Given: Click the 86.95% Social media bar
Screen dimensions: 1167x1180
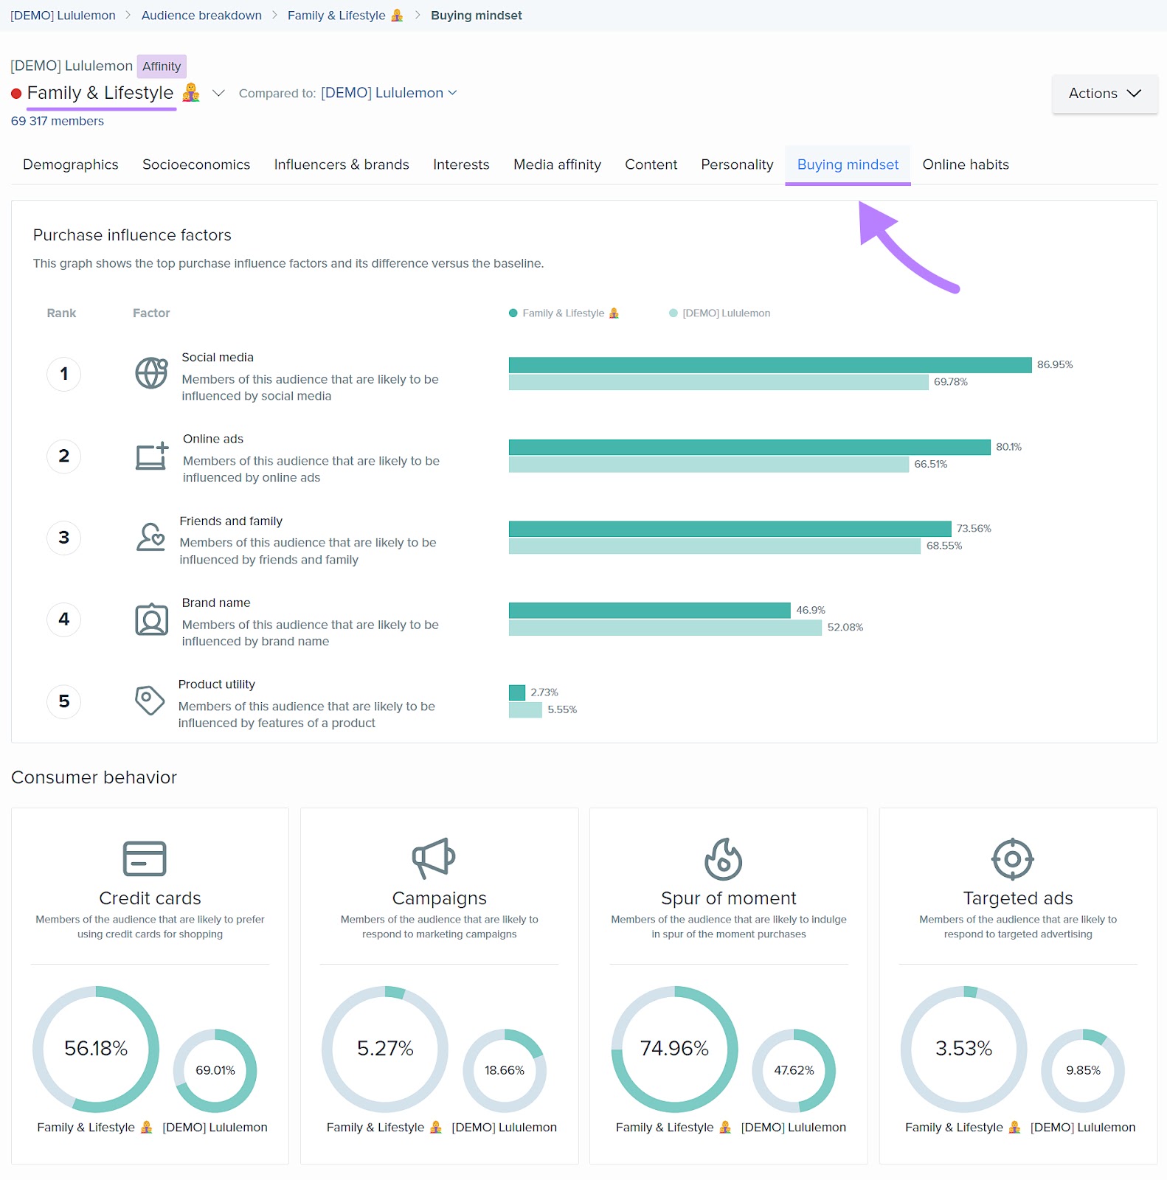Looking at the screenshot, I should tap(769, 365).
